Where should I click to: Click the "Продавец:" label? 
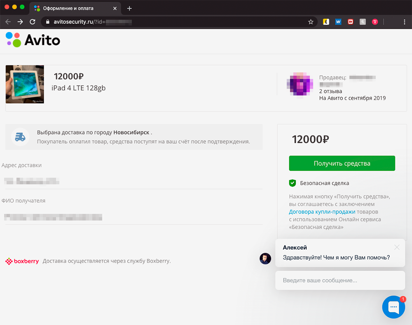332,77
